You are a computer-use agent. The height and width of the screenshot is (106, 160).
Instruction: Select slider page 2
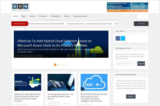(58, 65)
